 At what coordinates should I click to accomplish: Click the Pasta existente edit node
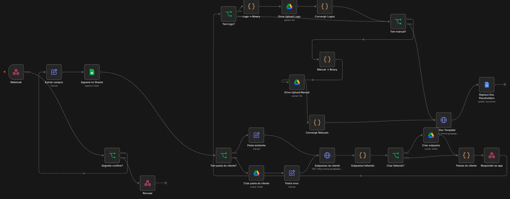pyautogui.click(x=256, y=135)
